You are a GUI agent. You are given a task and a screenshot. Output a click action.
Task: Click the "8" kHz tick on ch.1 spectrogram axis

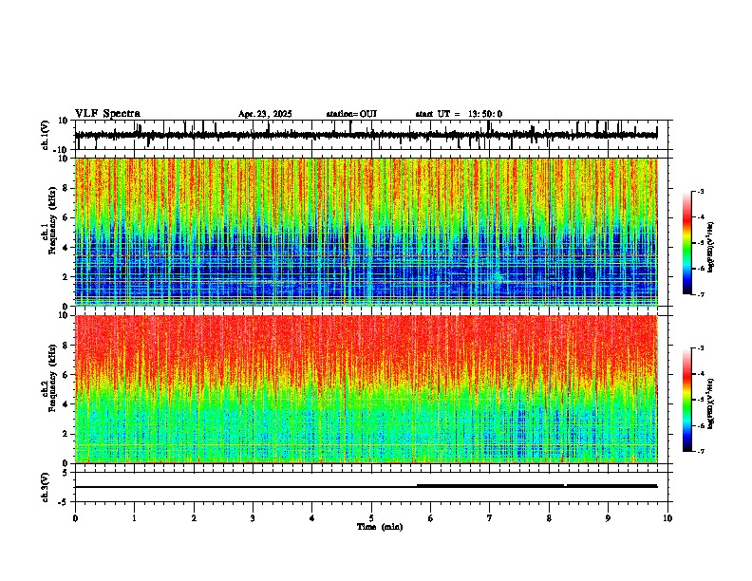tap(66, 188)
